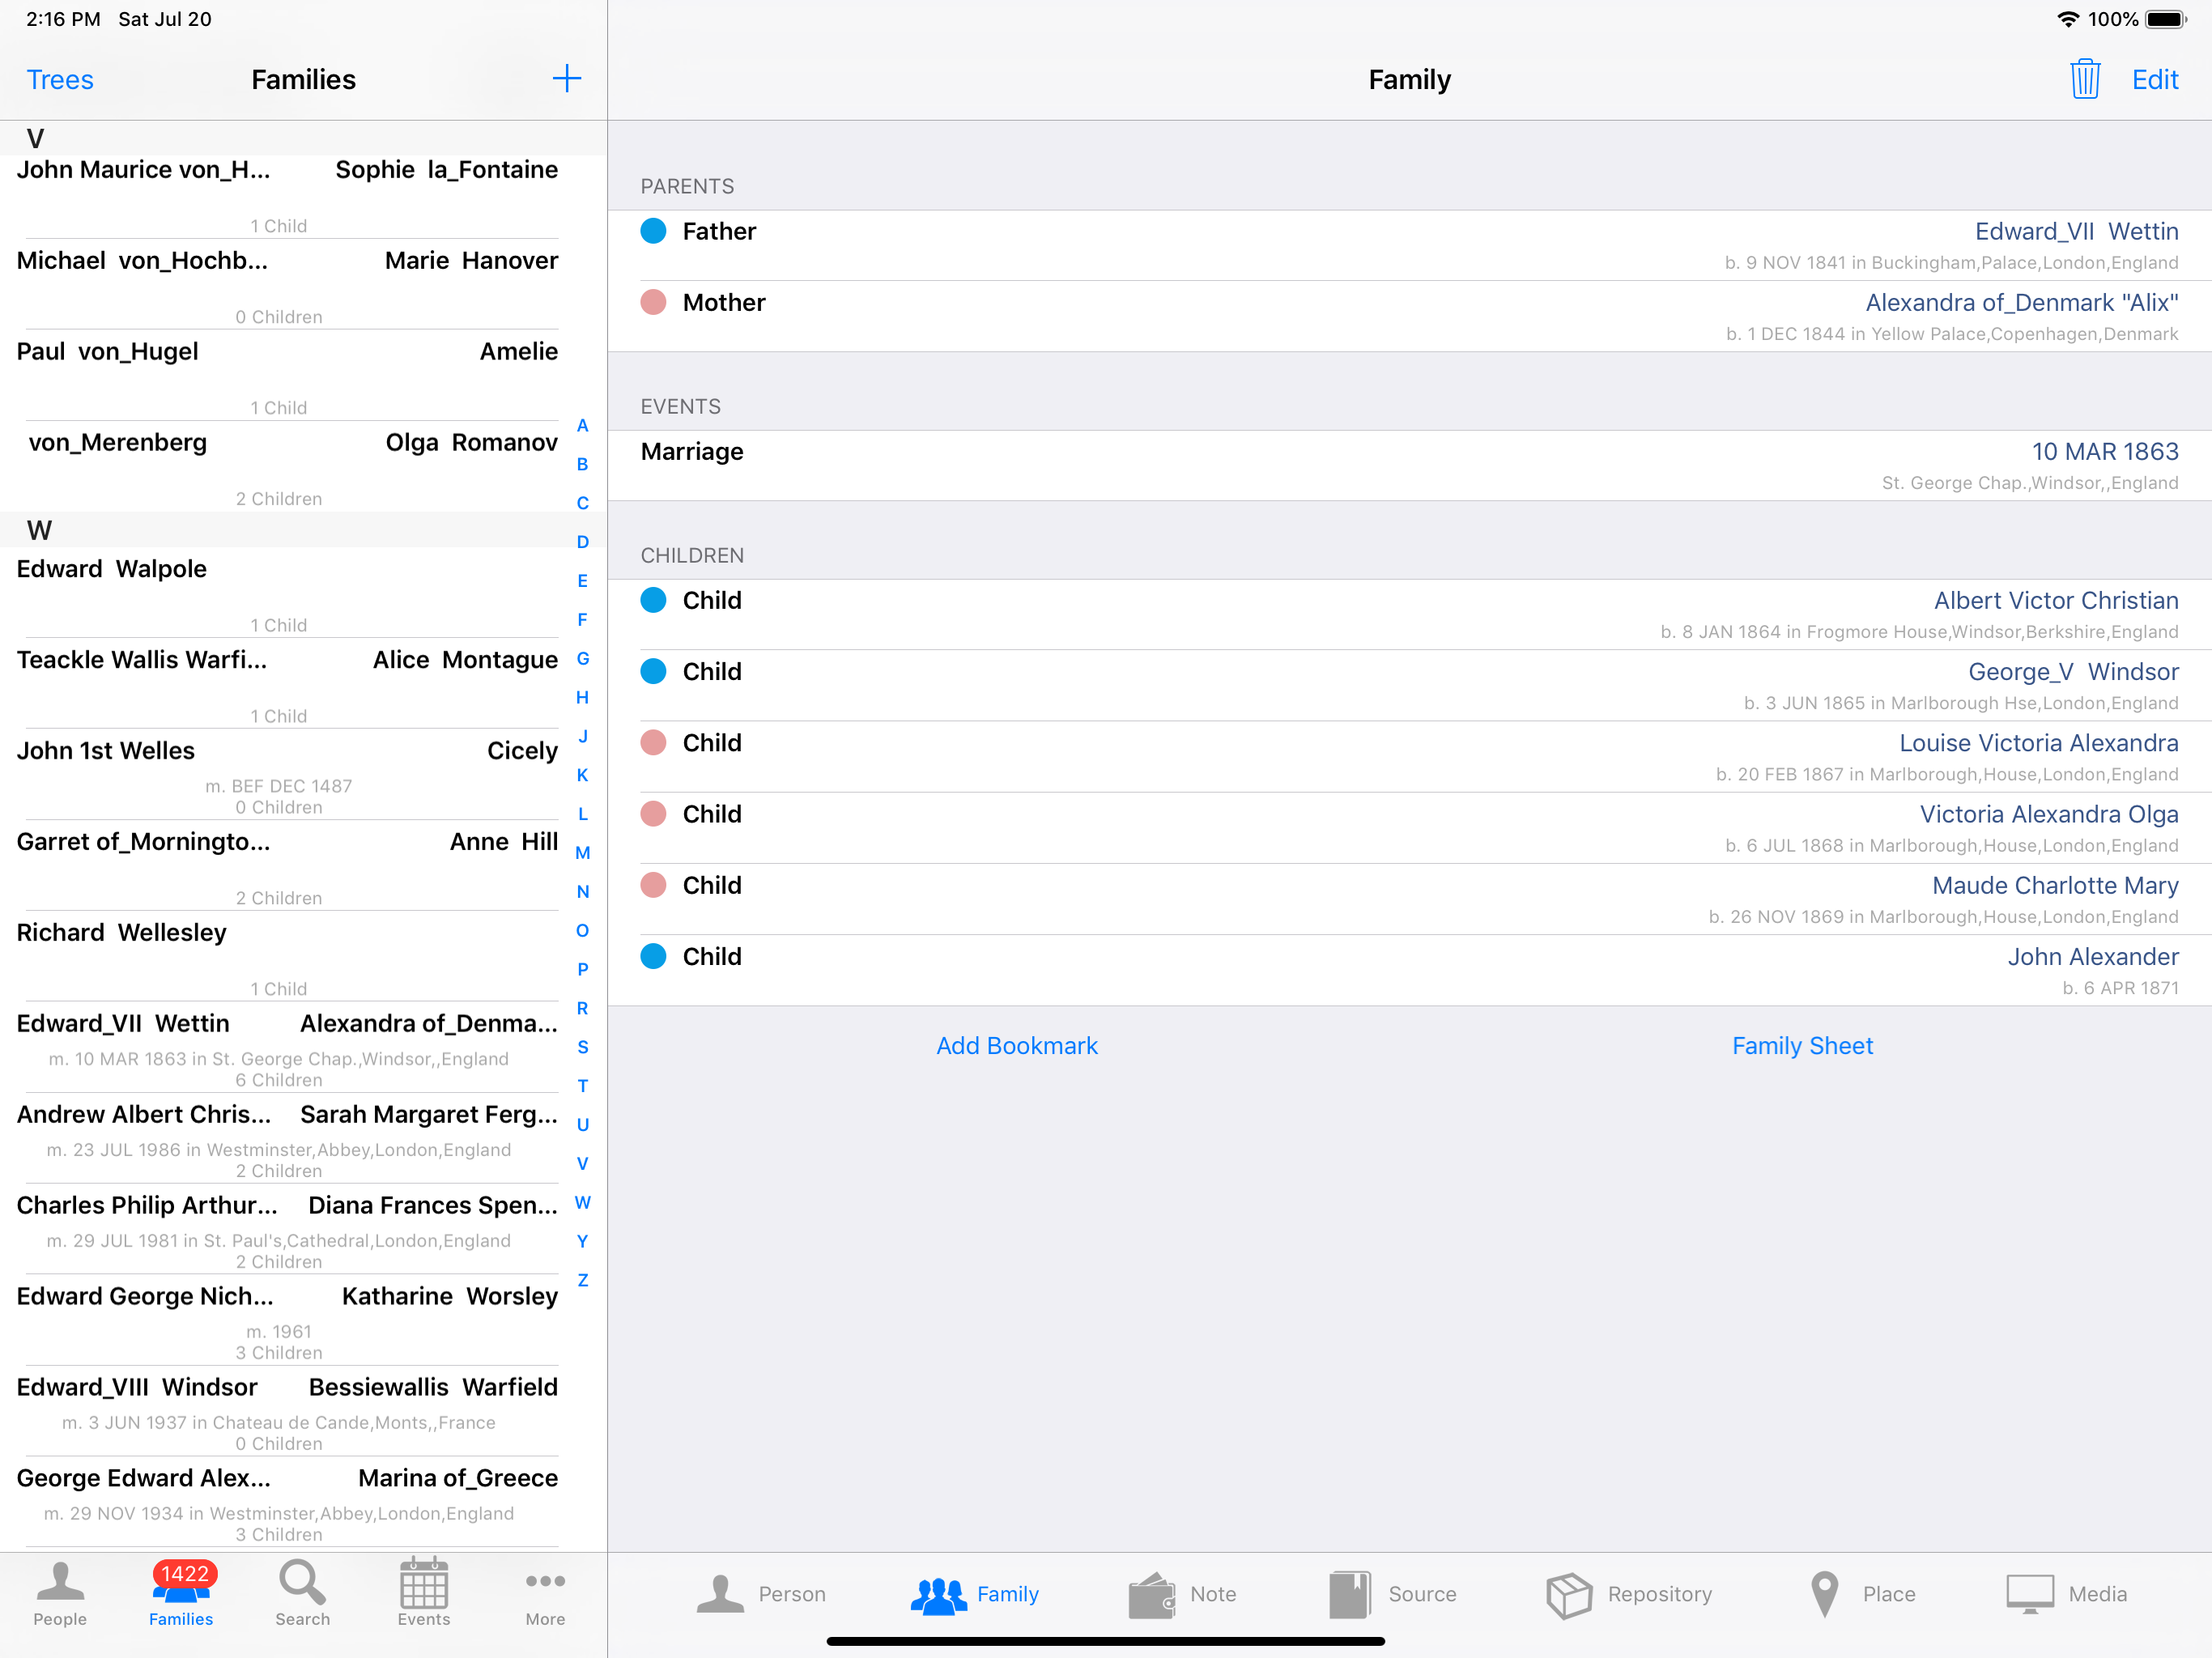
Task: Switch to the Note detail tab
Action: coord(1182,1594)
